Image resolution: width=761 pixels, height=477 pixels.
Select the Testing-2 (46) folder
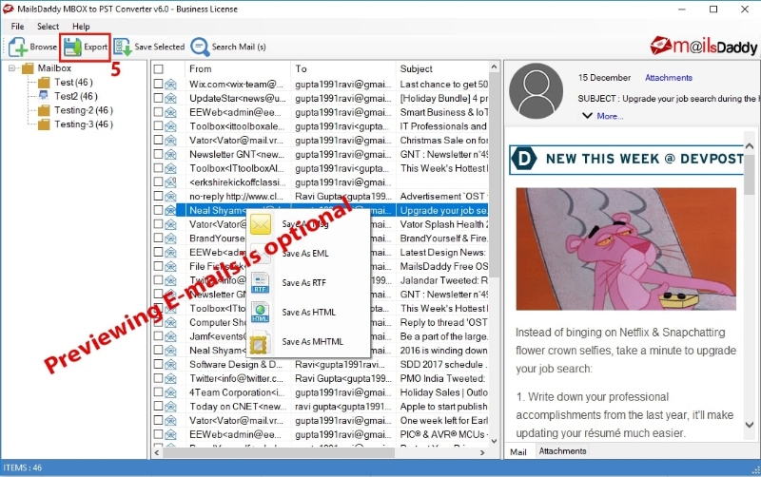click(83, 110)
